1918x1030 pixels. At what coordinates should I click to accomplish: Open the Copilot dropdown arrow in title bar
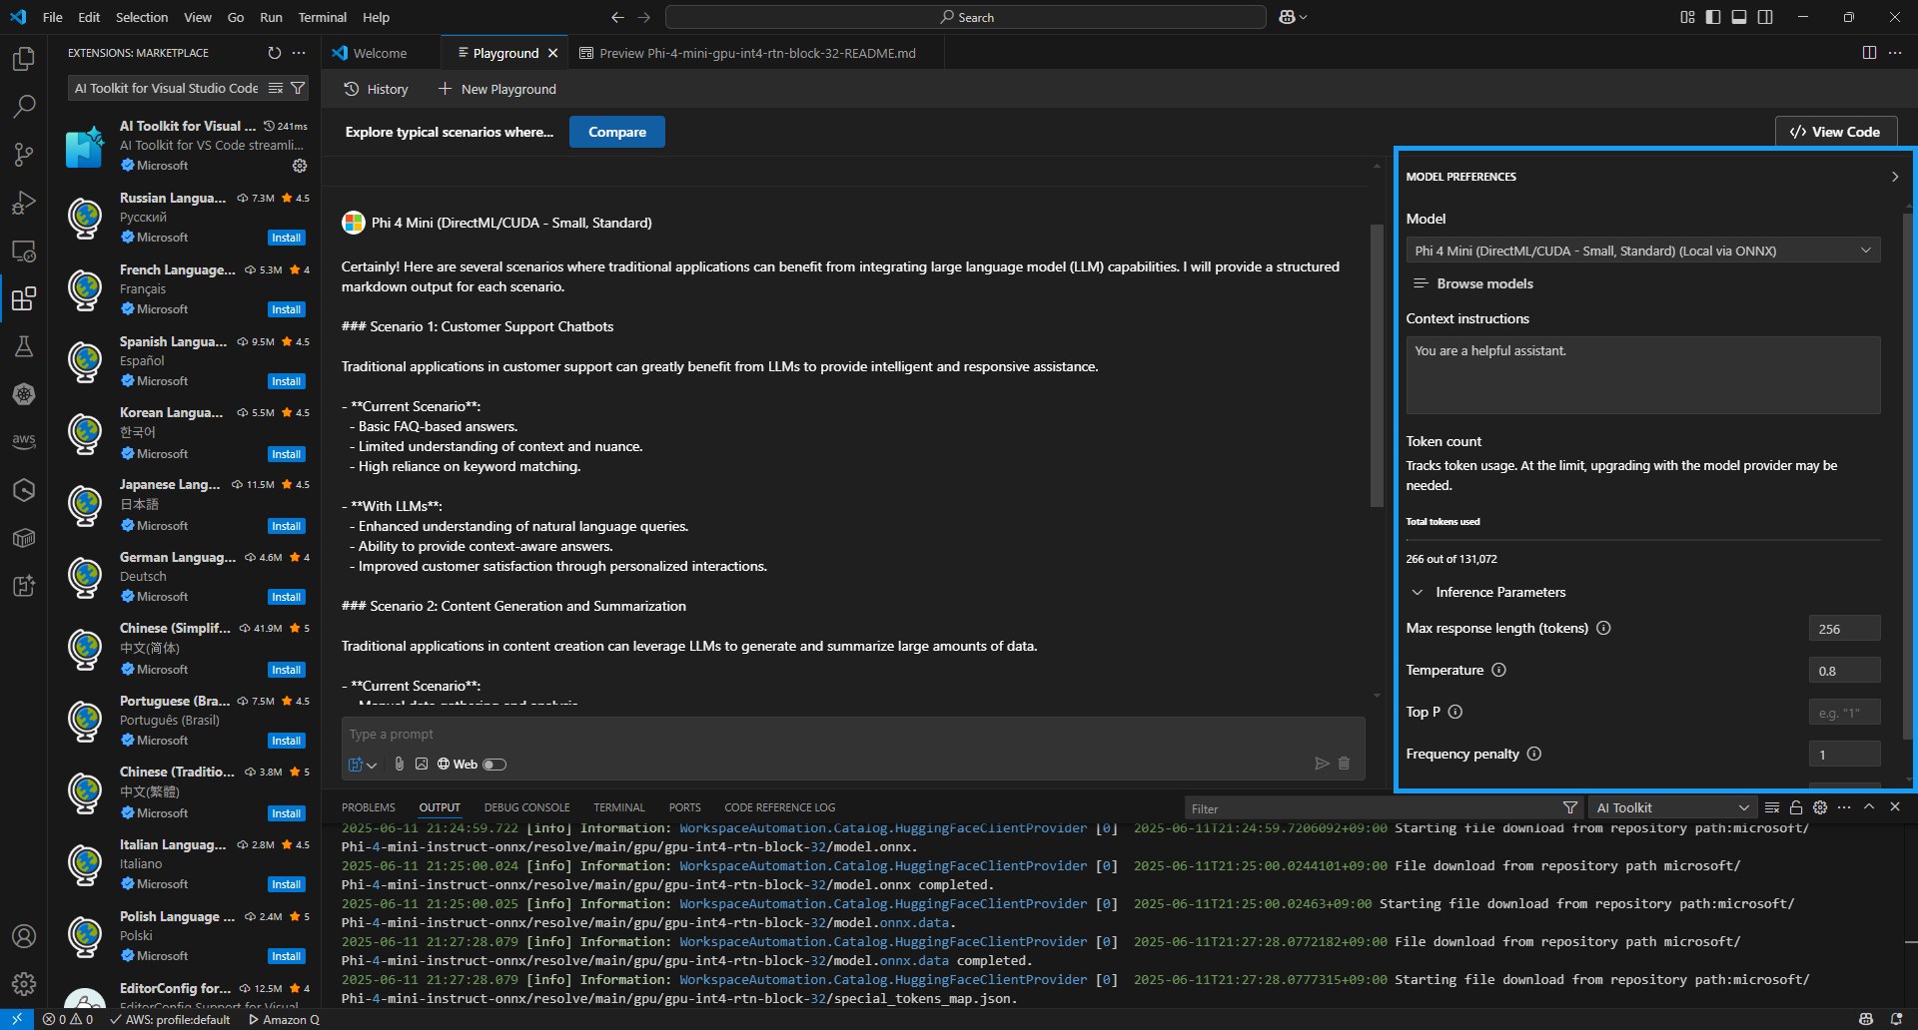(x=1304, y=17)
